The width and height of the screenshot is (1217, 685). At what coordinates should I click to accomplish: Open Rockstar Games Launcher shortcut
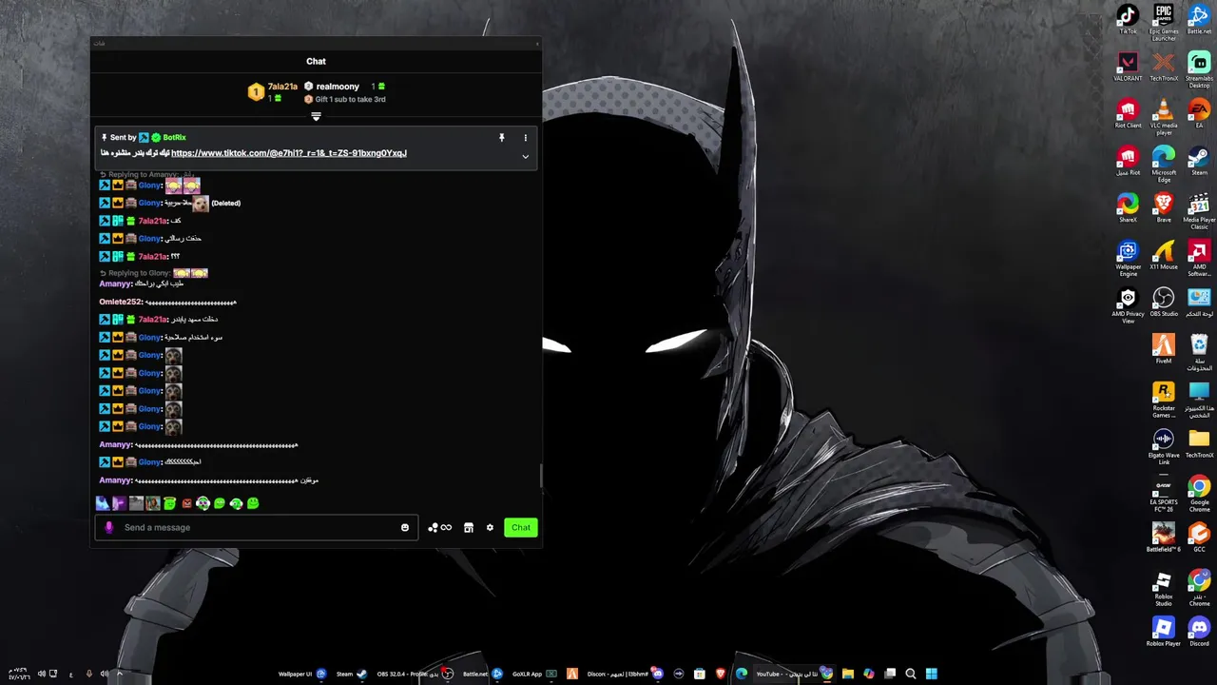(x=1164, y=400)
